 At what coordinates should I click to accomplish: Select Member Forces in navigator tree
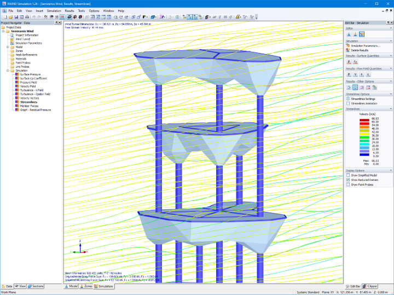pyautogui.click(x=29, y=106)
